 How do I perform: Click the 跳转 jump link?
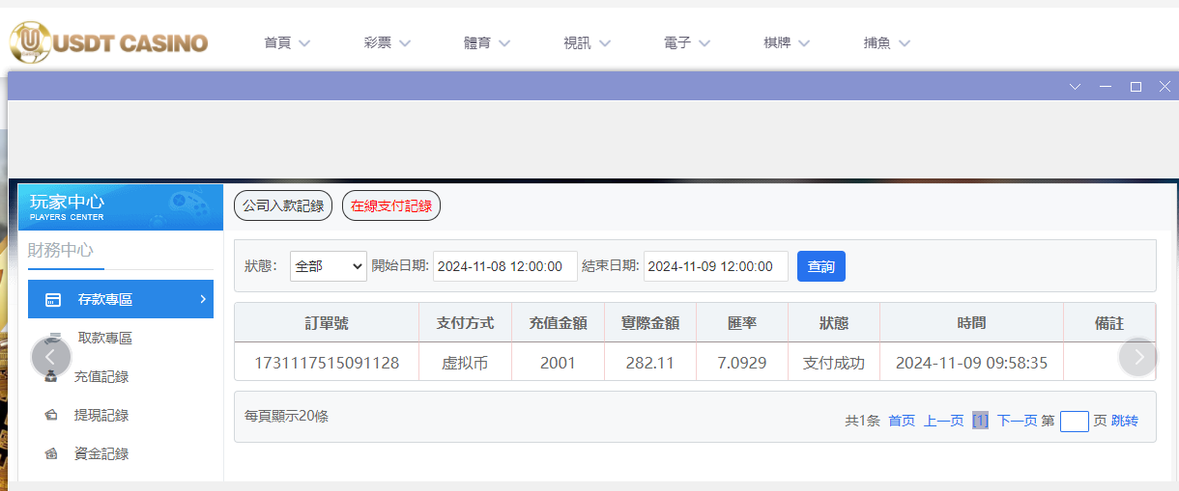pos(1125,421)
